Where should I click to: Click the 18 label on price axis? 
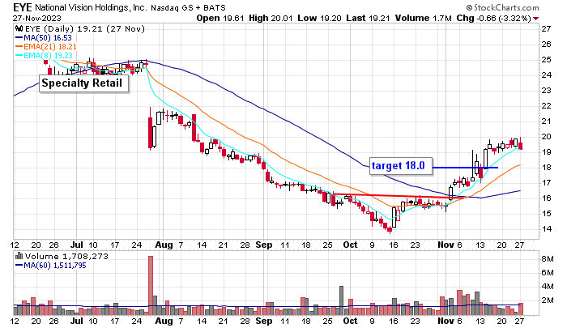pyautogui.click(x=547, y=168)
